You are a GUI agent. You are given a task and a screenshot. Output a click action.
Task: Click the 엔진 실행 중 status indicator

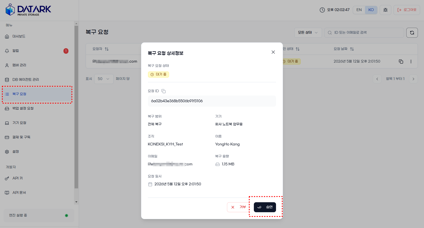39,215
